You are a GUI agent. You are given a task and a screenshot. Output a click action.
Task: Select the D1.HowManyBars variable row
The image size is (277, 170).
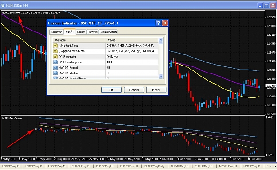pyautogui.click(x=105, y=62)
